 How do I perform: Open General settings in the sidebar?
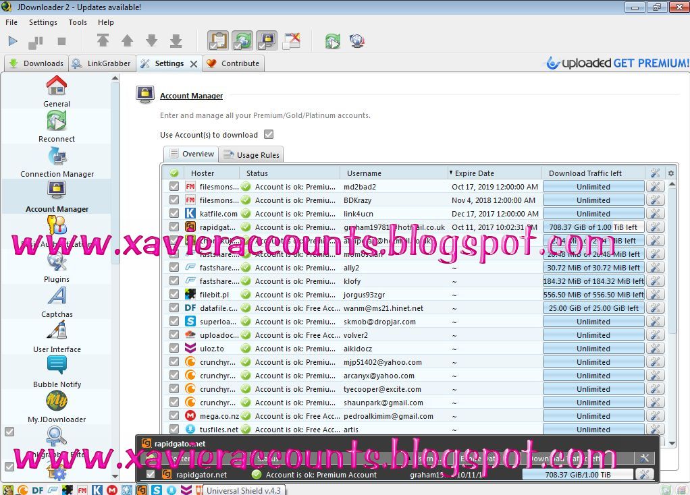[x=57, y=92]
